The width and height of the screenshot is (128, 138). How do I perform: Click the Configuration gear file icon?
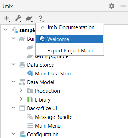coord(22,135)
